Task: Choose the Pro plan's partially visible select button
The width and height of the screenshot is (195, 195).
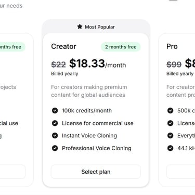Action: click(181, 172)
